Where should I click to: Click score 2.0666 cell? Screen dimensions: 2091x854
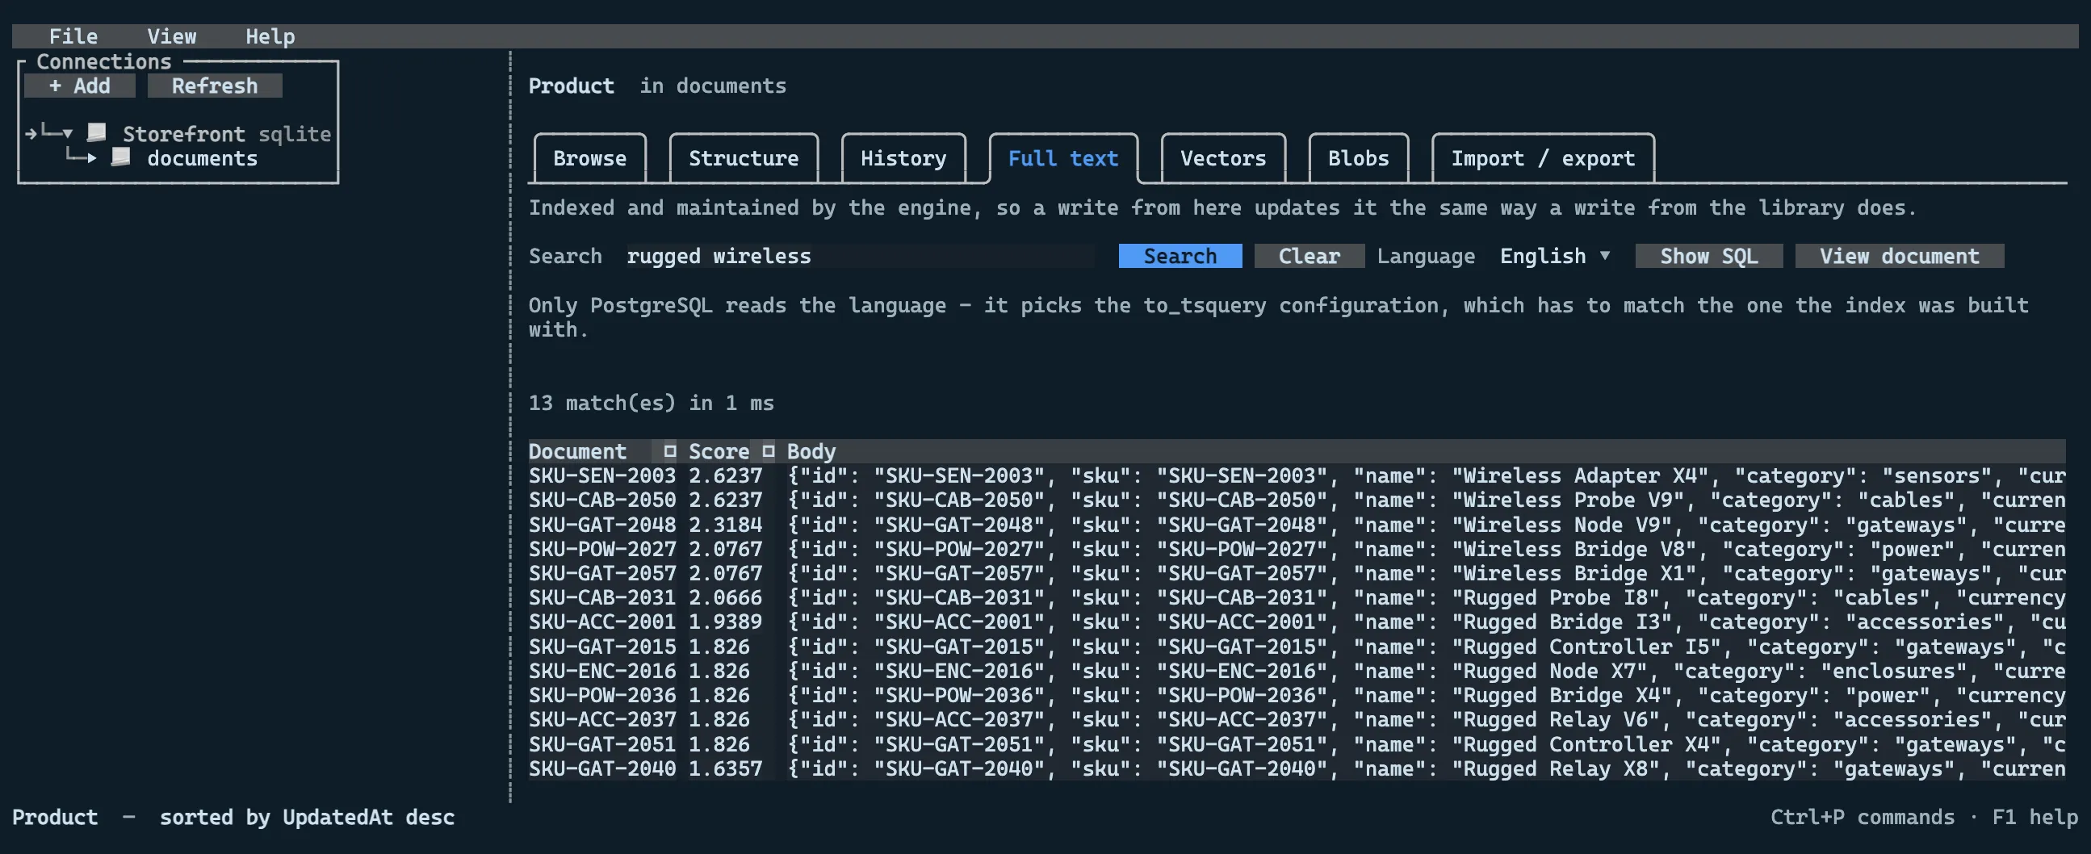click(x=725, y=597)
